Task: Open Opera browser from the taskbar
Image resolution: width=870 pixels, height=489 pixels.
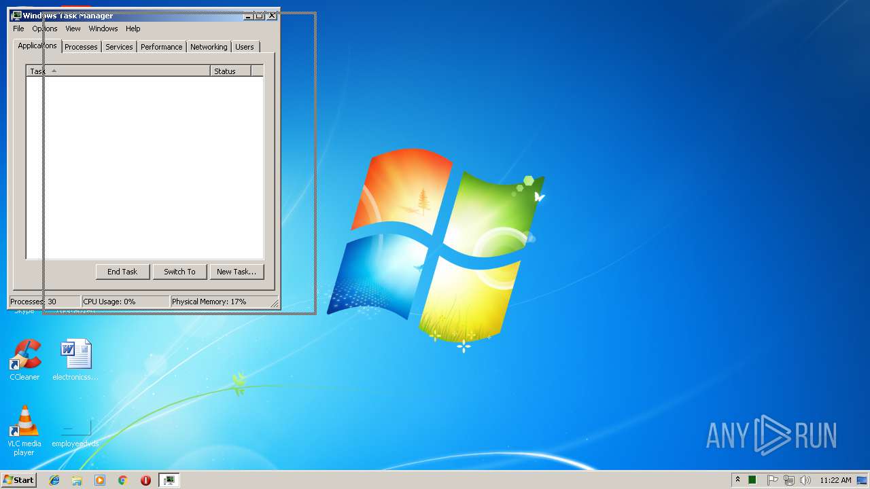Action: [145, 480]
